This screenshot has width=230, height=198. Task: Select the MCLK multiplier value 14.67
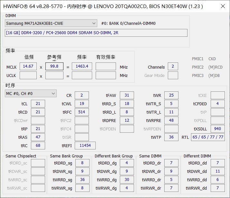click(x=28, y=66)
